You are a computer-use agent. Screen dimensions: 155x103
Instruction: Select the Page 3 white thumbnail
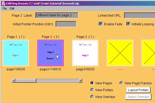pyautogui.click(x=85, y=53)
